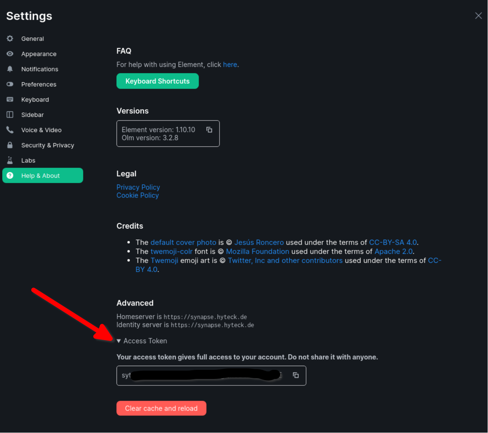Open the Privacy Policy link
Viewport: 488px width, 433px height.
pos(138,187)
